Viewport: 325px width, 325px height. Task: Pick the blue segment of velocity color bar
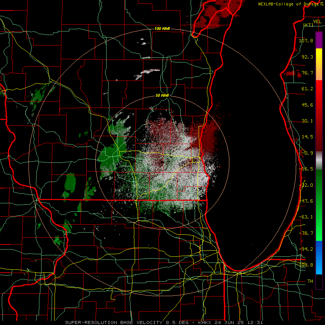click(319, 257)
